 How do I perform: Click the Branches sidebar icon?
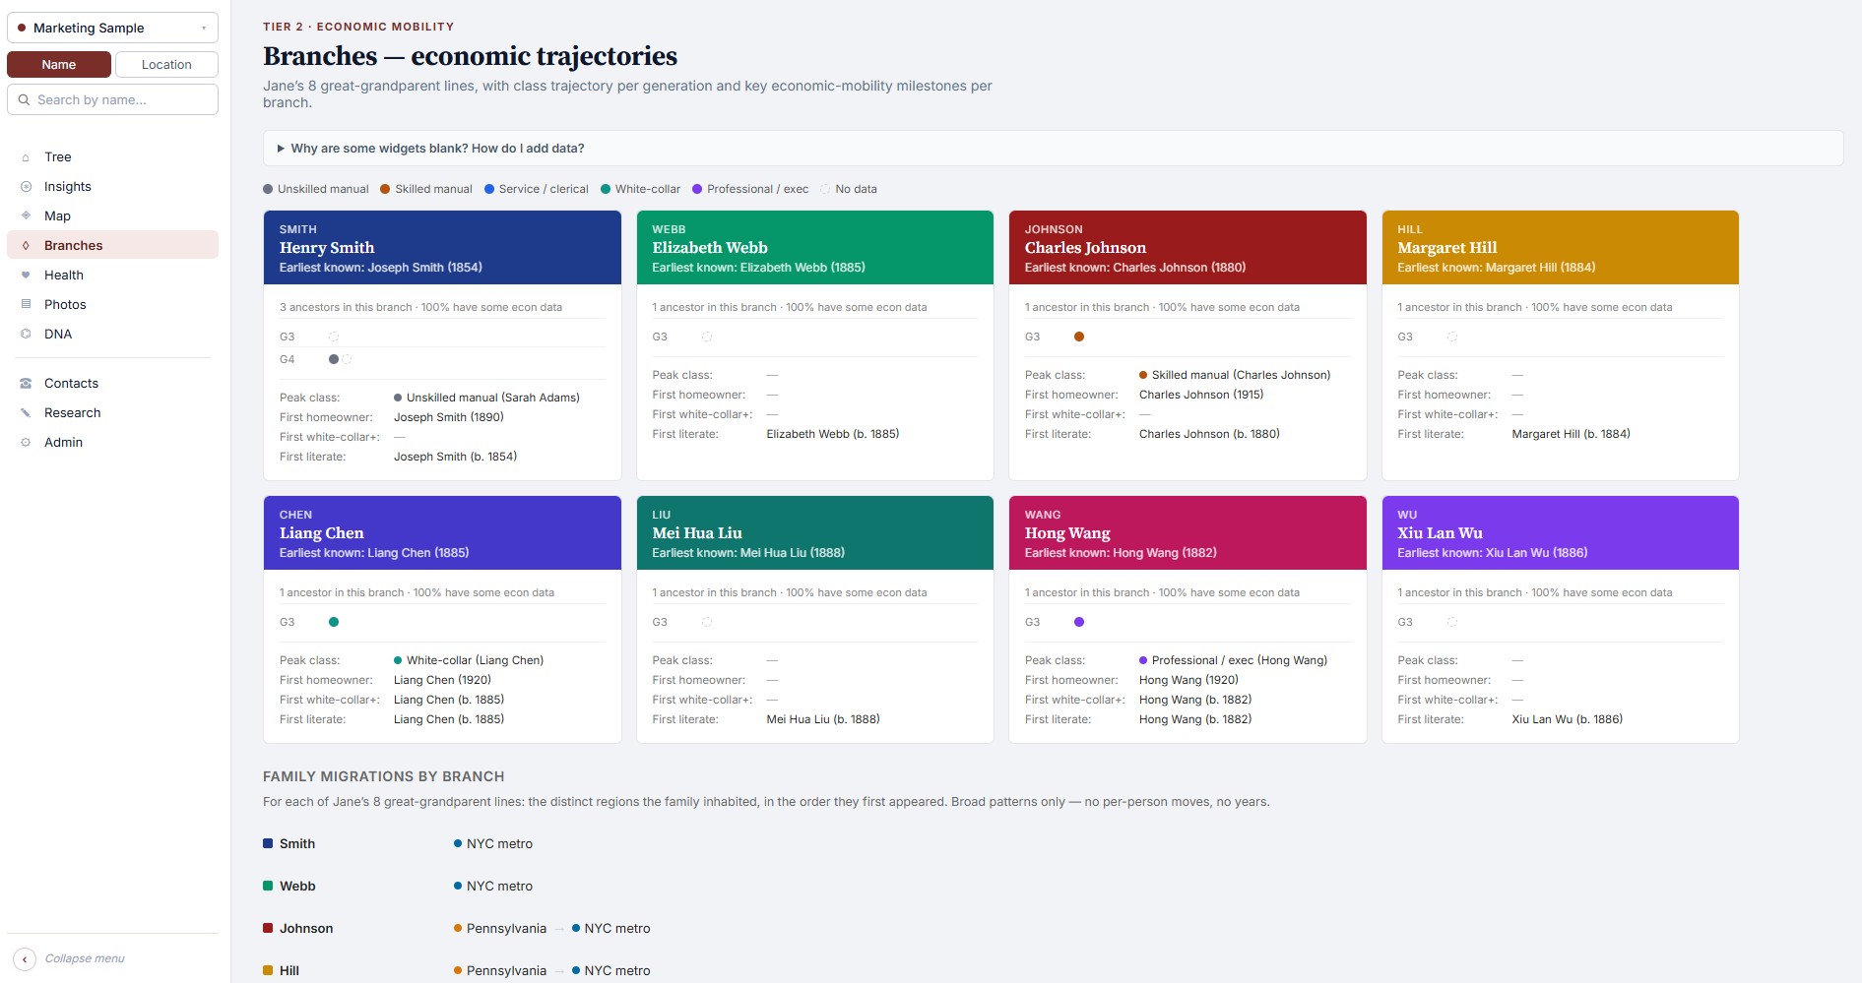pyautogui.click(x=26, y=245)
